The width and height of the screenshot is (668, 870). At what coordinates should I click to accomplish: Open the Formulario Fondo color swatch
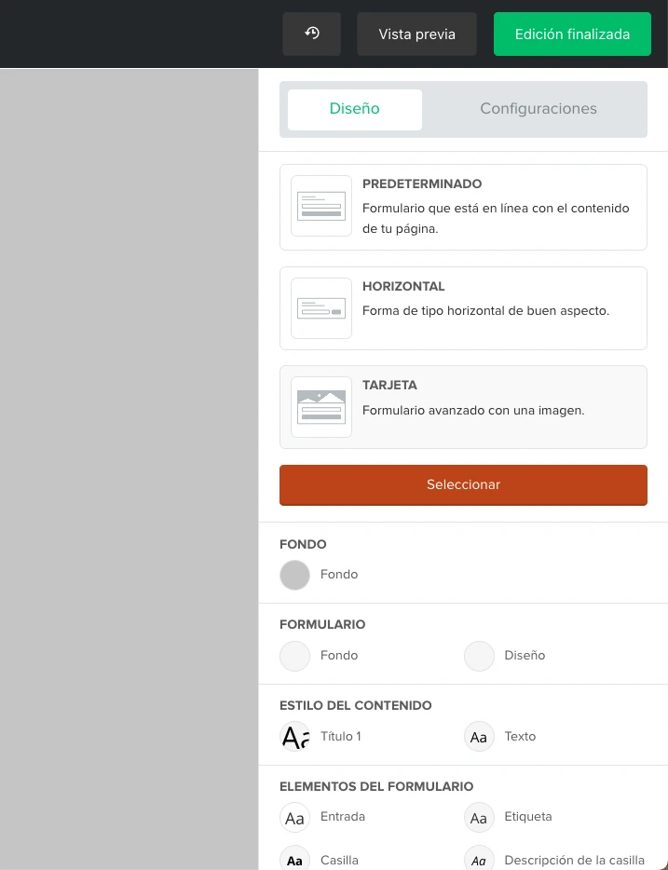[295, 656]
